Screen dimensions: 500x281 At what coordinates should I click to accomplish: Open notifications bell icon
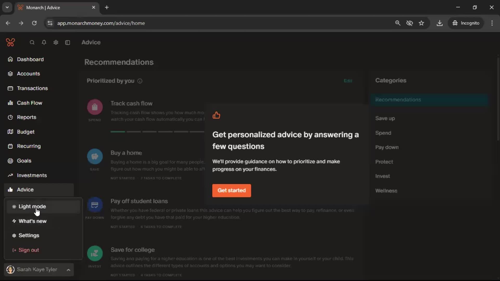click(x=44, y=42)
